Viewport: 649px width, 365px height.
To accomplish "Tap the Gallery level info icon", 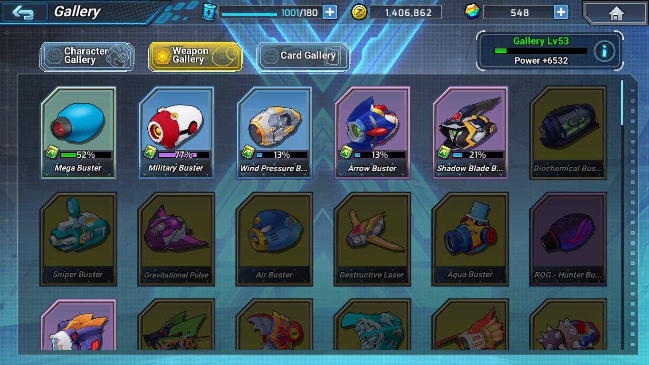I will point(604,51).
